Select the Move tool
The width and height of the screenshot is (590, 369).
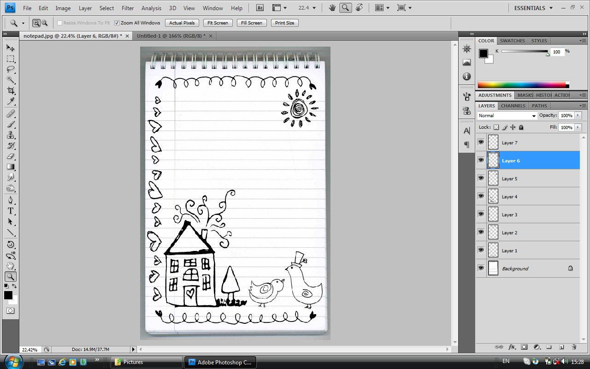[x=11, y=48]
